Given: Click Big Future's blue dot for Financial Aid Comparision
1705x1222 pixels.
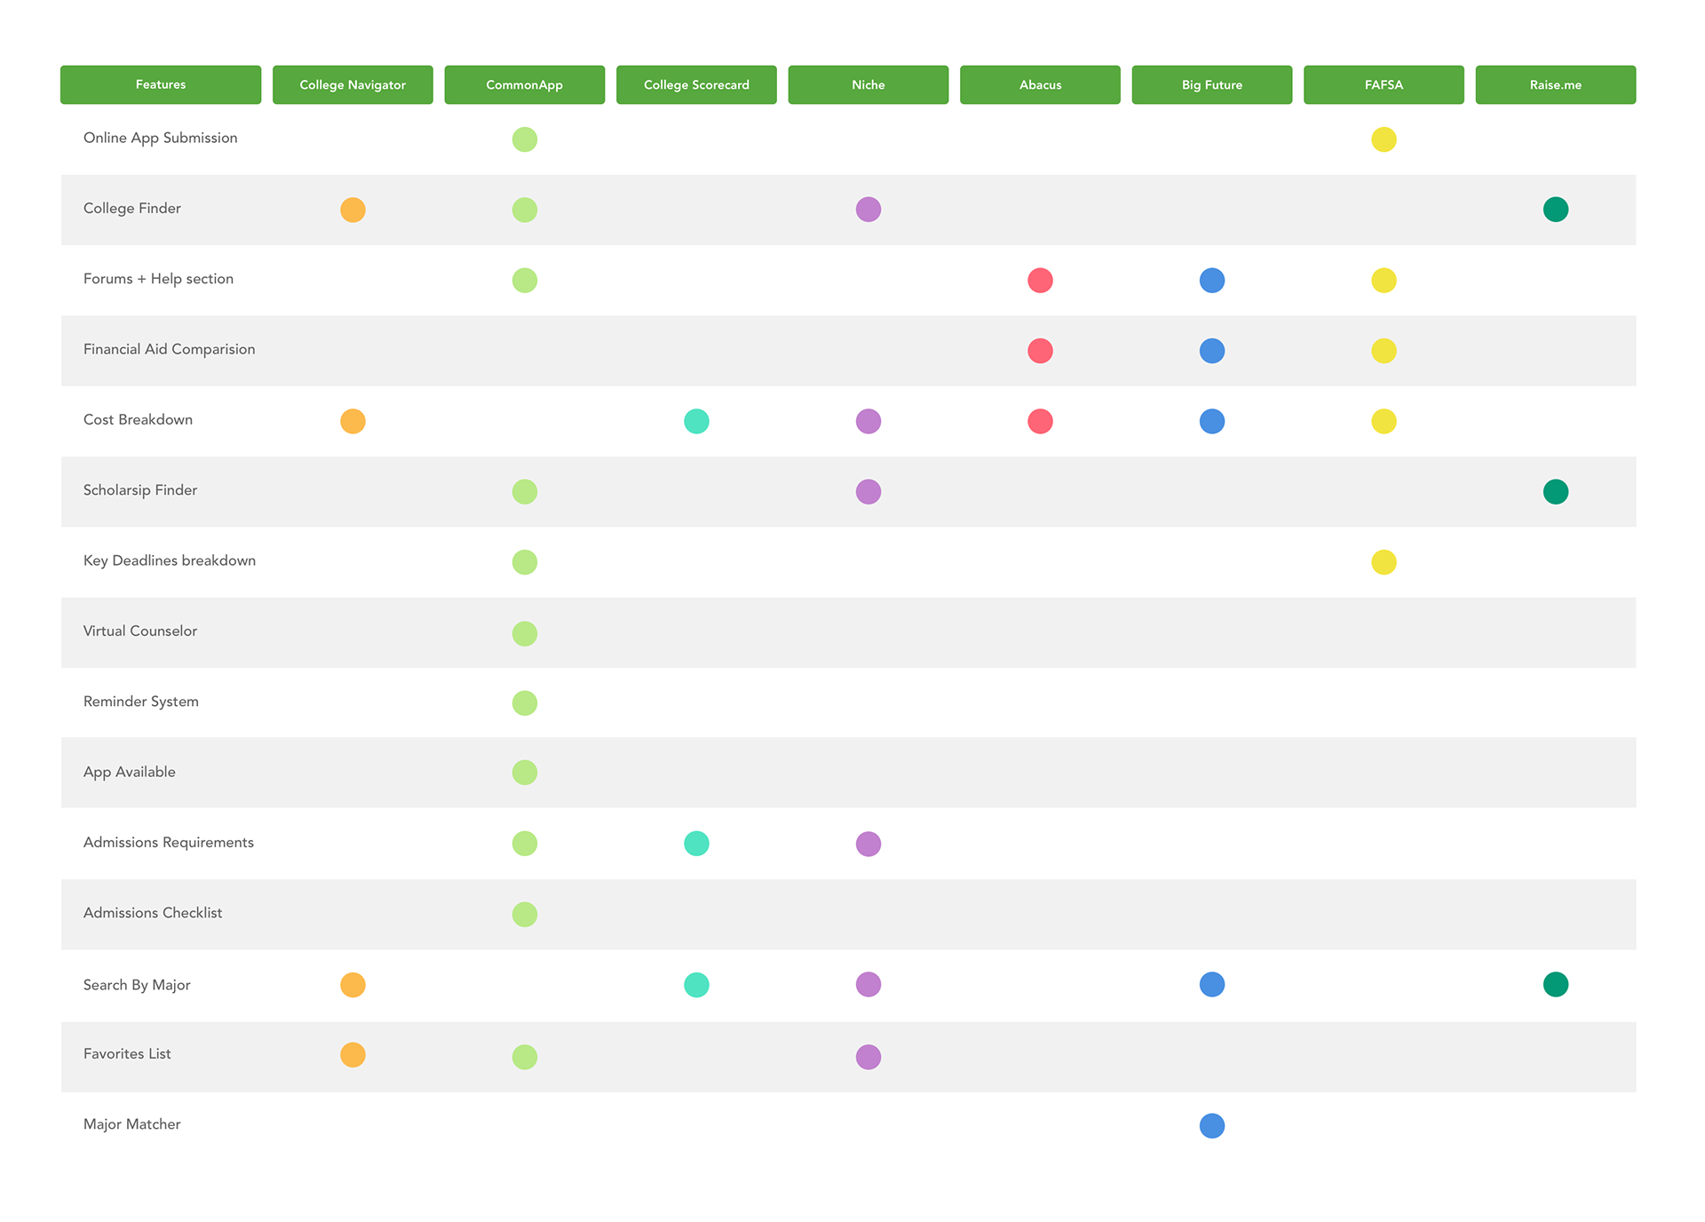Looking at the screenshot, I should [x=1212, y=351].
